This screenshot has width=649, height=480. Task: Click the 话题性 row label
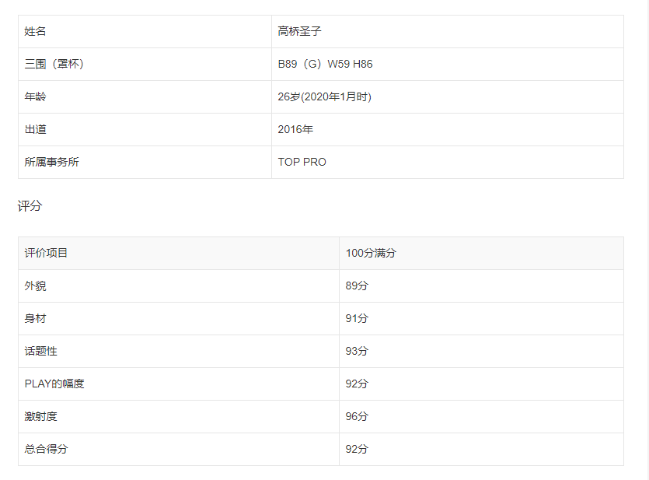tap(41, 352)
